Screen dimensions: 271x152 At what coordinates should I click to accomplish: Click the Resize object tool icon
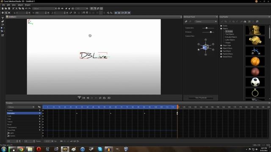click(x=9, y=13)
